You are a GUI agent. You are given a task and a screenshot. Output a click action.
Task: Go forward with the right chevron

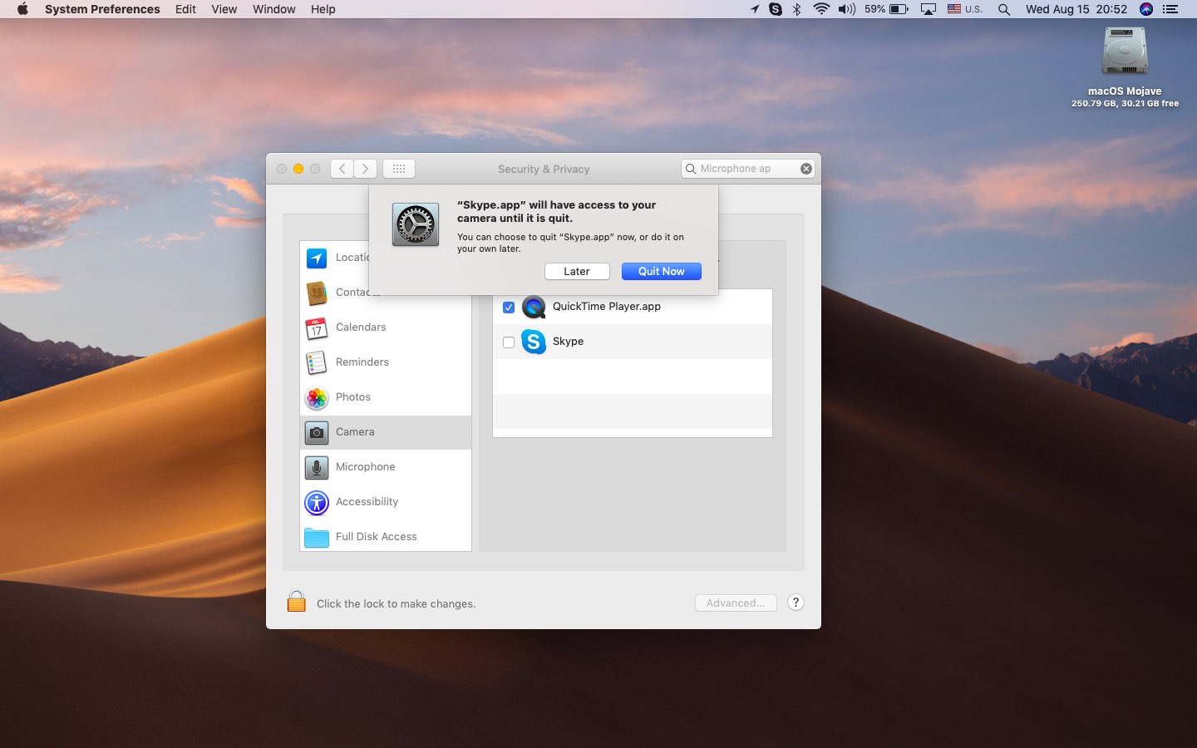pos(365,169)
